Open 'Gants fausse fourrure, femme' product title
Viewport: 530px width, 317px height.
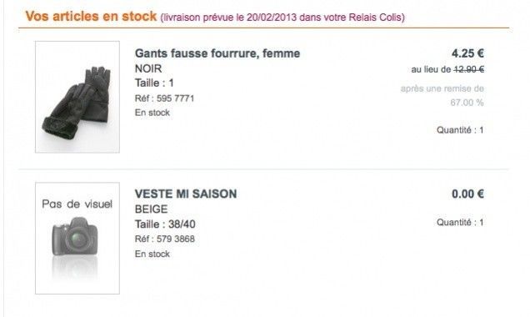(x=217, y=53)
